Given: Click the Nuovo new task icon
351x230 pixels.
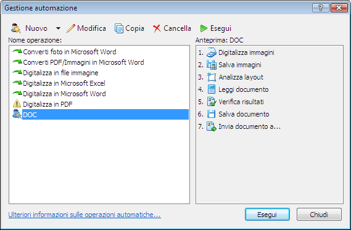Looking at the screenshot, I should point(16,28).
